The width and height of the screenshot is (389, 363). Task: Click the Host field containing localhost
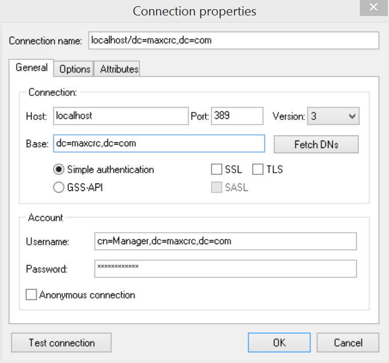(121, 115)
